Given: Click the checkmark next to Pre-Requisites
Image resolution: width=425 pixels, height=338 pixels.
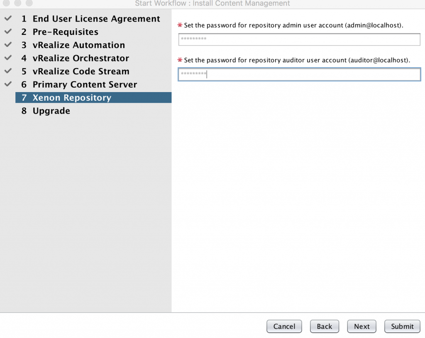Looking at the screenshot, I should [7, 32].
